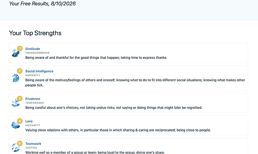
Task: Open the Love strength link
Action: click(x=29, y=121)
